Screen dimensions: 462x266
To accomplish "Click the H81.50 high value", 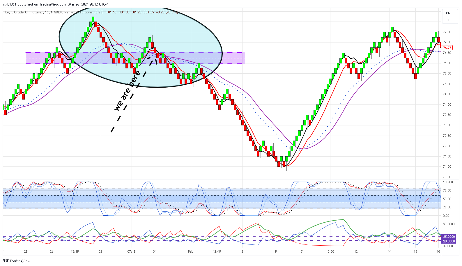I will [x=124, y=12].
